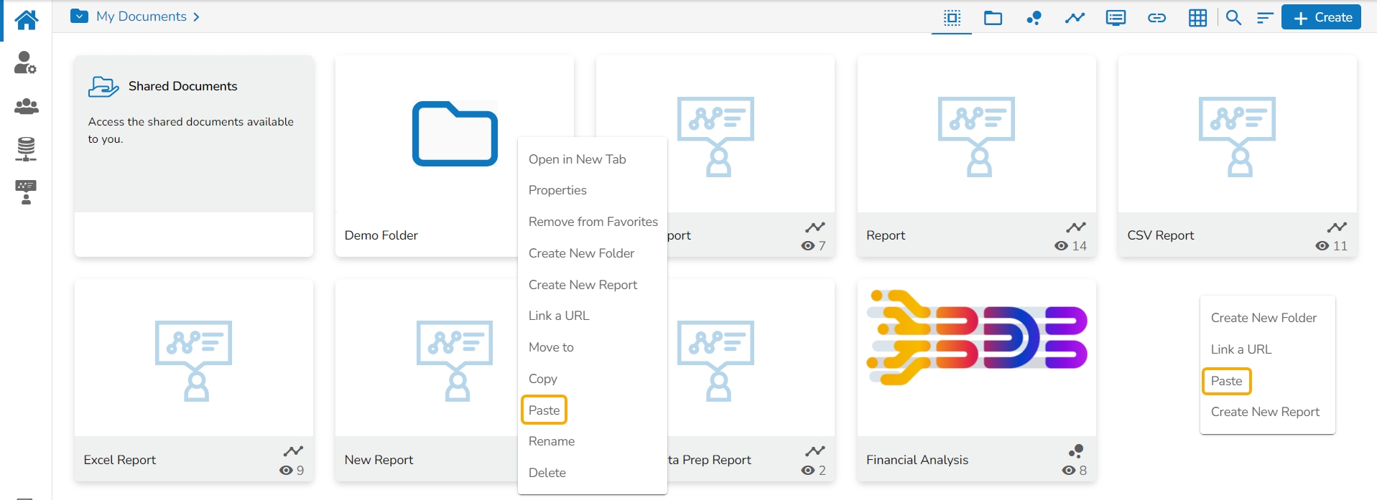Open the sort options icon

(1265, 18)
